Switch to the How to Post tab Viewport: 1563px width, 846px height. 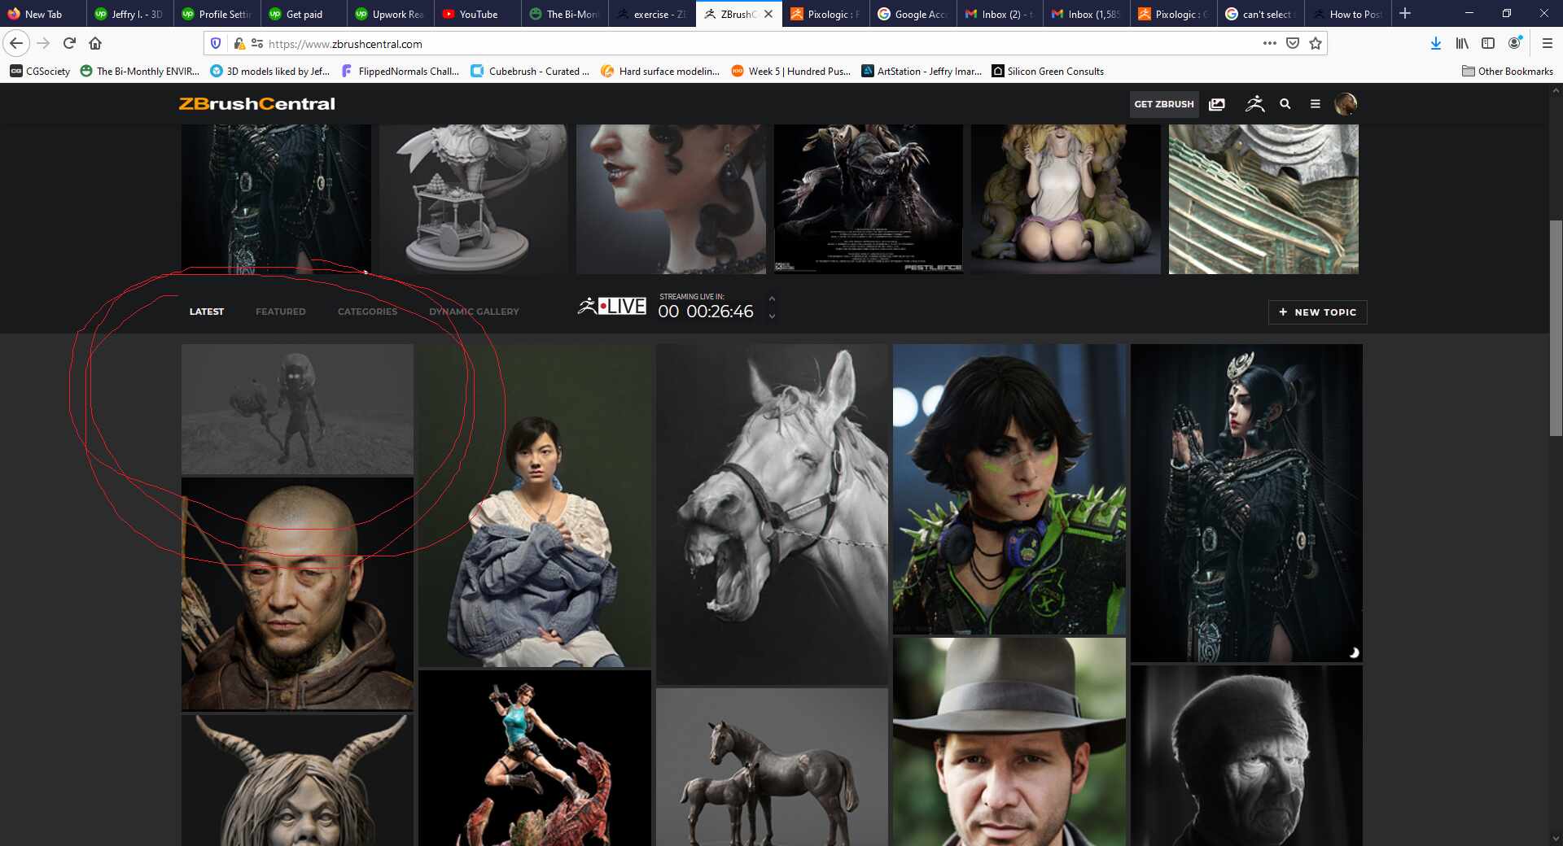1347,14
